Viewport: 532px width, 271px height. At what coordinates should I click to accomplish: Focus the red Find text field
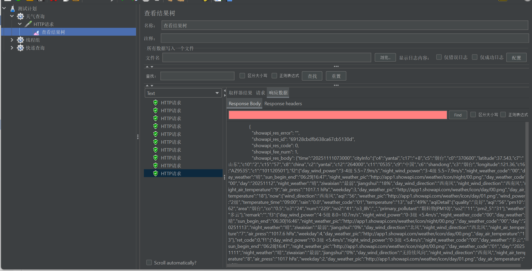point(338,115)
